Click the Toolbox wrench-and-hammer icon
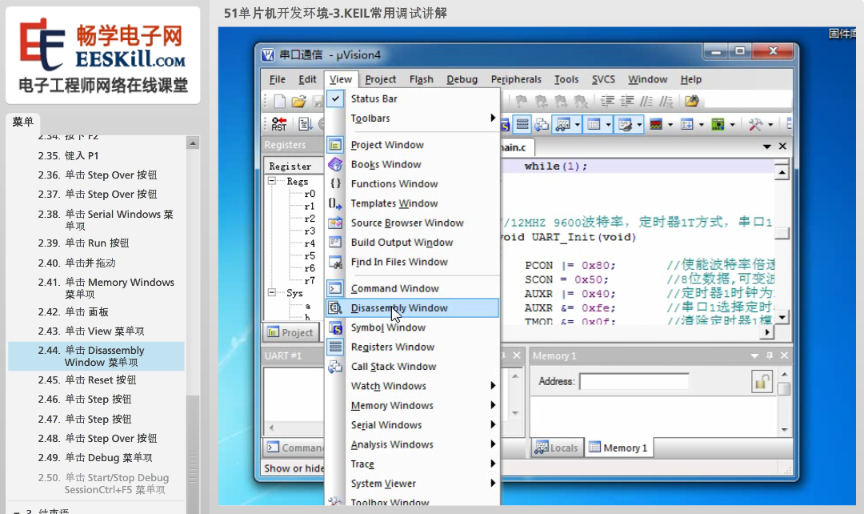The image size is (864, 514). 755,125
